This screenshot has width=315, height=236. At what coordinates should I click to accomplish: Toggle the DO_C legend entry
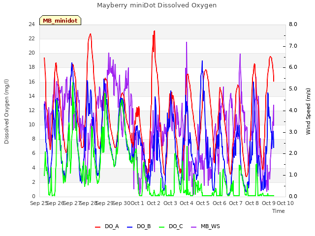(x=171, y=226)
